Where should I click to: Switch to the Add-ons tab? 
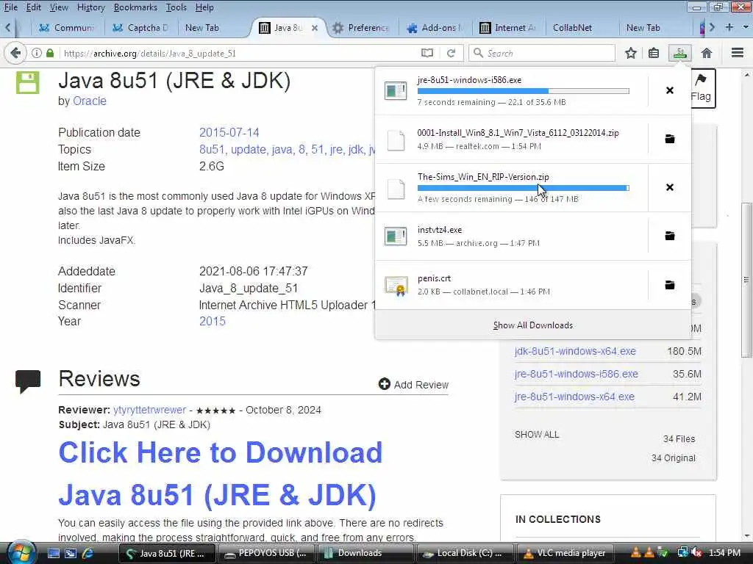tap(435, 28)
